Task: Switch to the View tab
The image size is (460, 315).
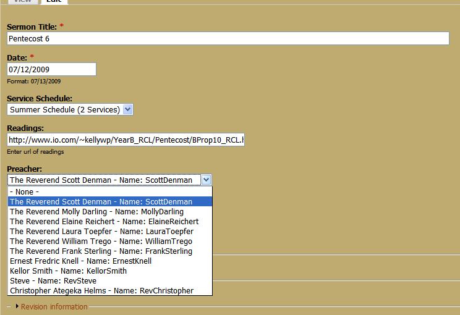Action: tap(23, 1)
